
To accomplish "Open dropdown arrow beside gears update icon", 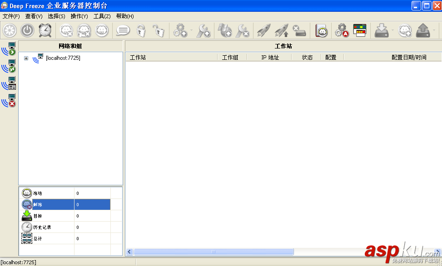I will tap(192, 30).
